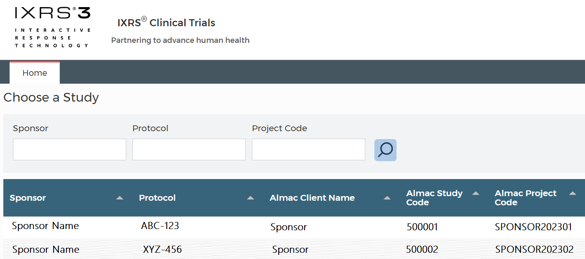Focus the Sponsor search field
The height and width of the screenshot is (259, 585).
pyautogui.click(x=69, y=149)
